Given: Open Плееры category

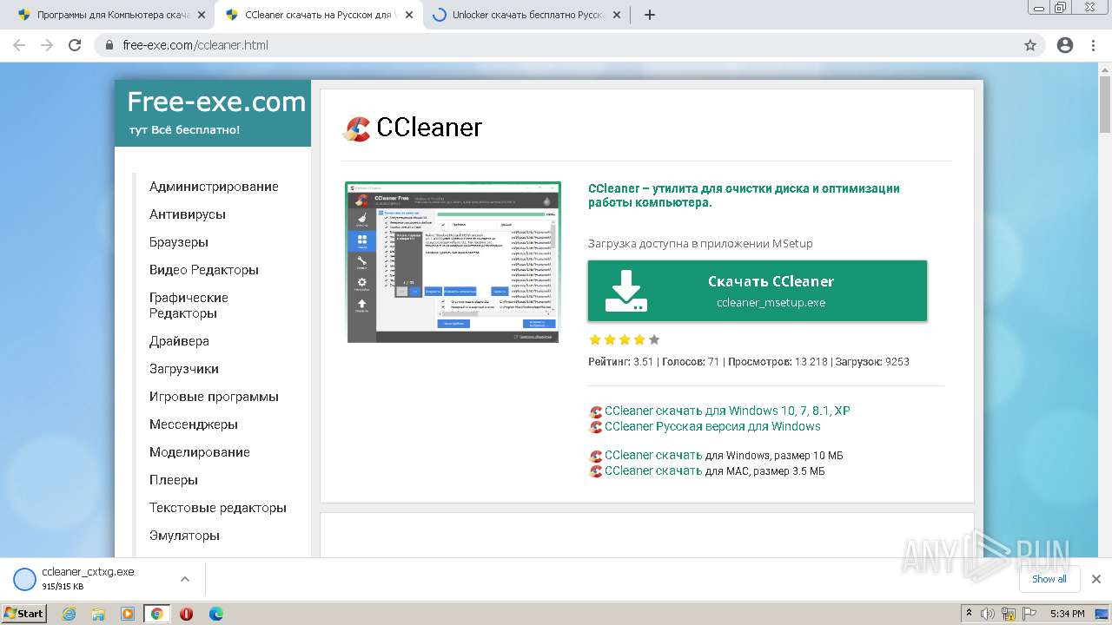Looking at the screenshot, I should pyautogui.click(x=174, y=480).
